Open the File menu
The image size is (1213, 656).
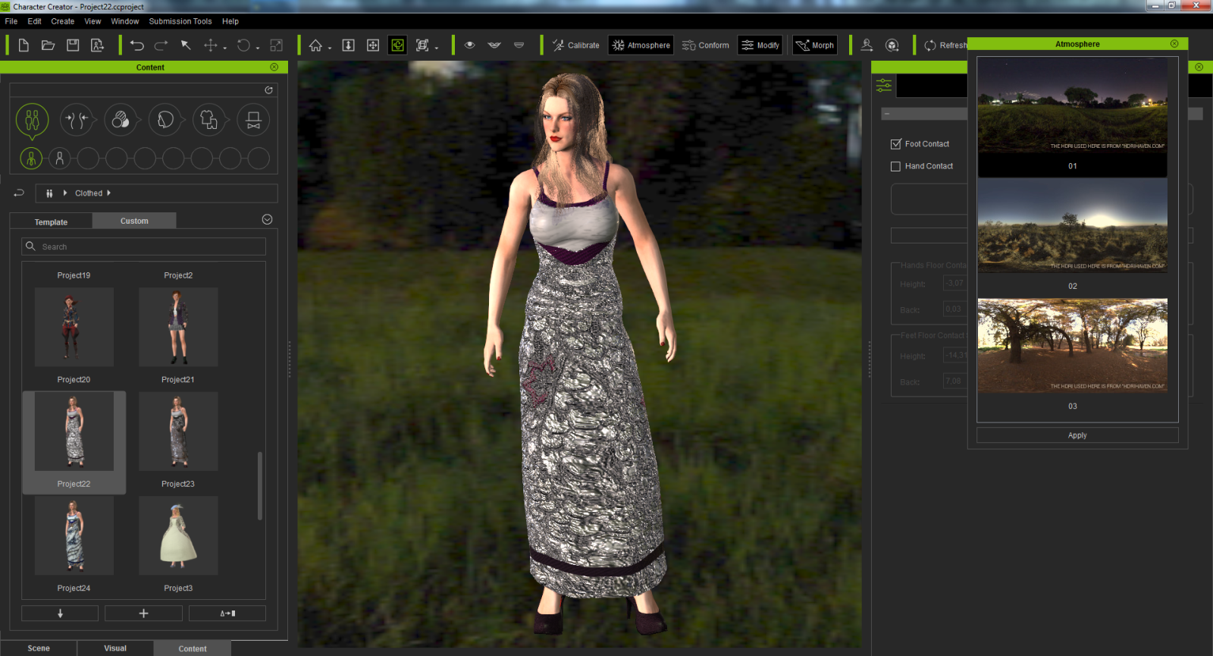(x=11, y=21)
